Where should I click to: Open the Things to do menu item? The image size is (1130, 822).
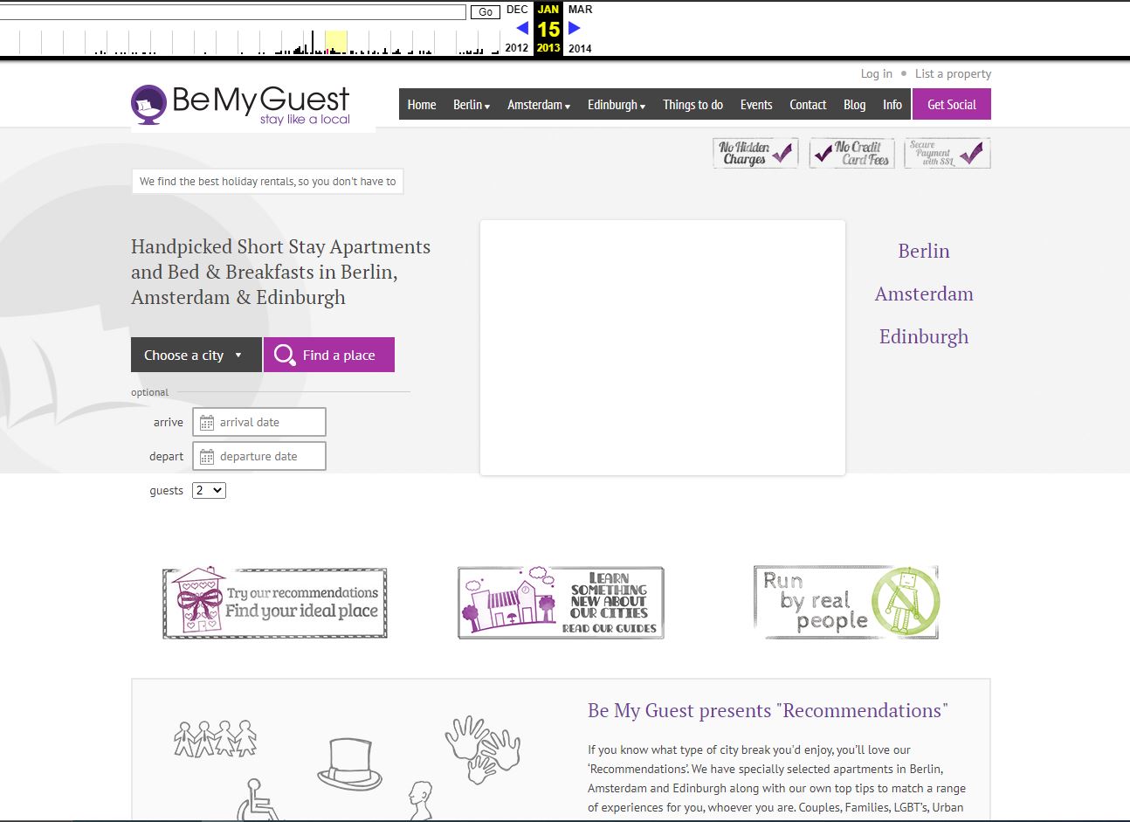point(692,105)
